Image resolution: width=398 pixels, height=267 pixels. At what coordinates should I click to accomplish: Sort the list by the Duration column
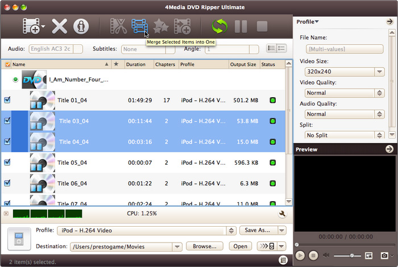(x=139, y=65)
